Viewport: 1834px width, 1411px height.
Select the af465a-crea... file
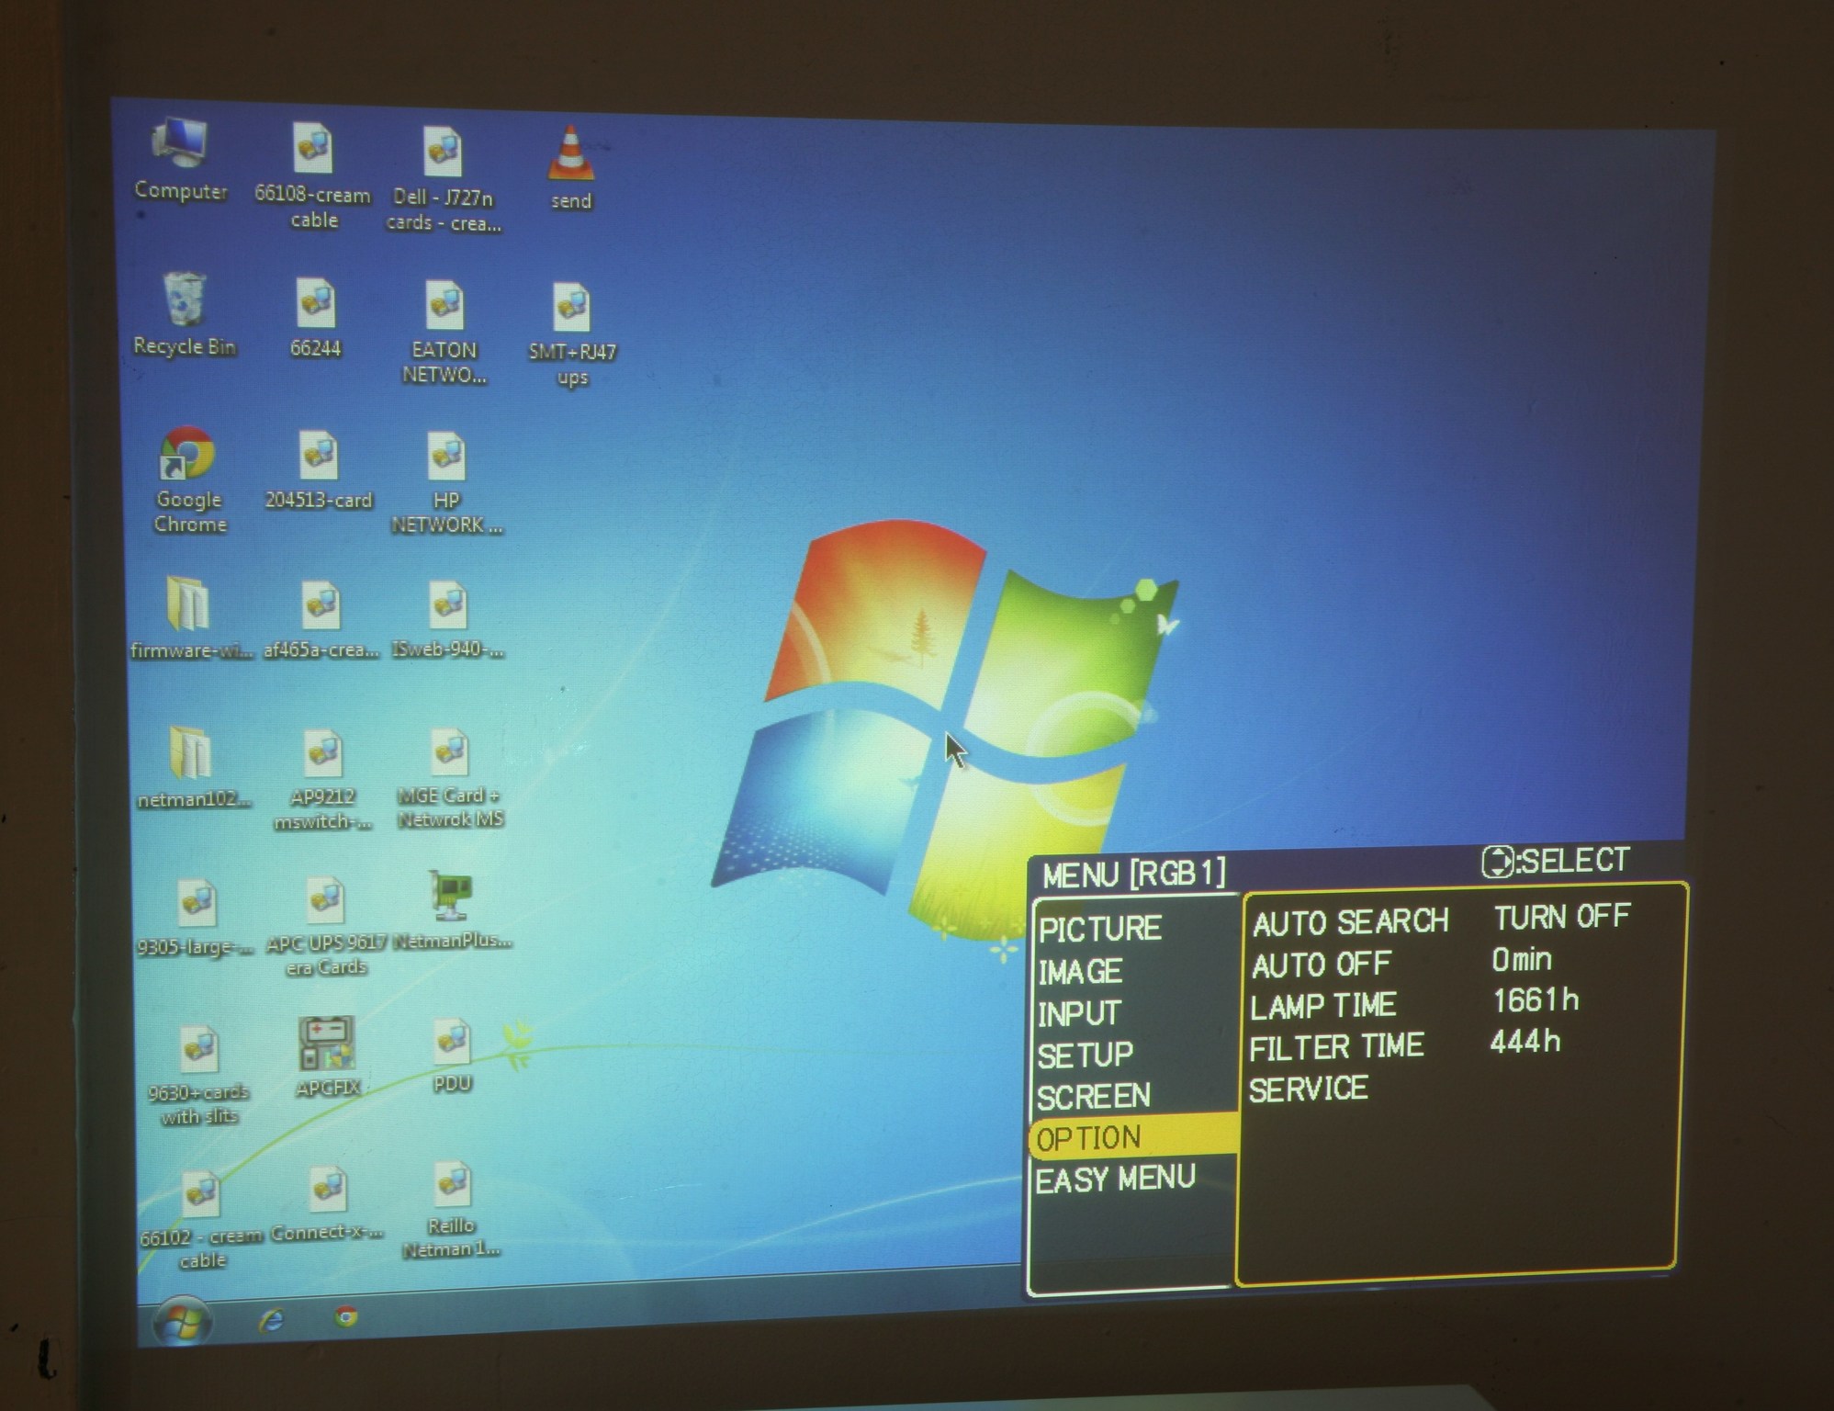click(321, 619)
